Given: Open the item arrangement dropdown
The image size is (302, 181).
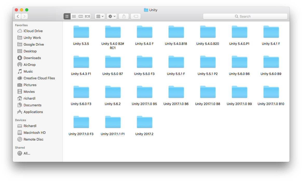Looking at the screenshot, I should click(x=100, y=16).
